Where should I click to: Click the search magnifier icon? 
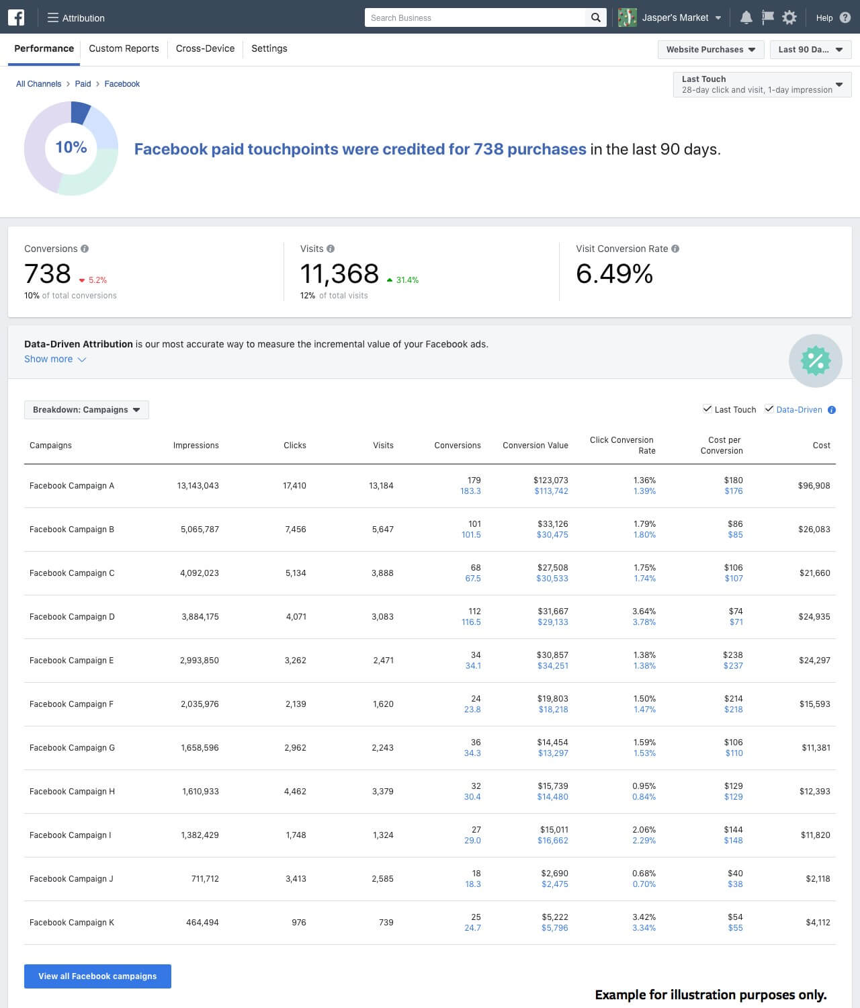[x=595, y=18]
